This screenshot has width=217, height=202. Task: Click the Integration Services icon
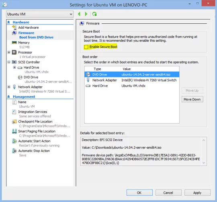[x=14, y=112]
